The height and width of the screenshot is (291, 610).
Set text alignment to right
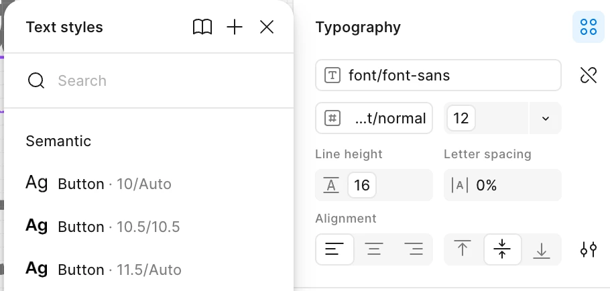point(414,249)
